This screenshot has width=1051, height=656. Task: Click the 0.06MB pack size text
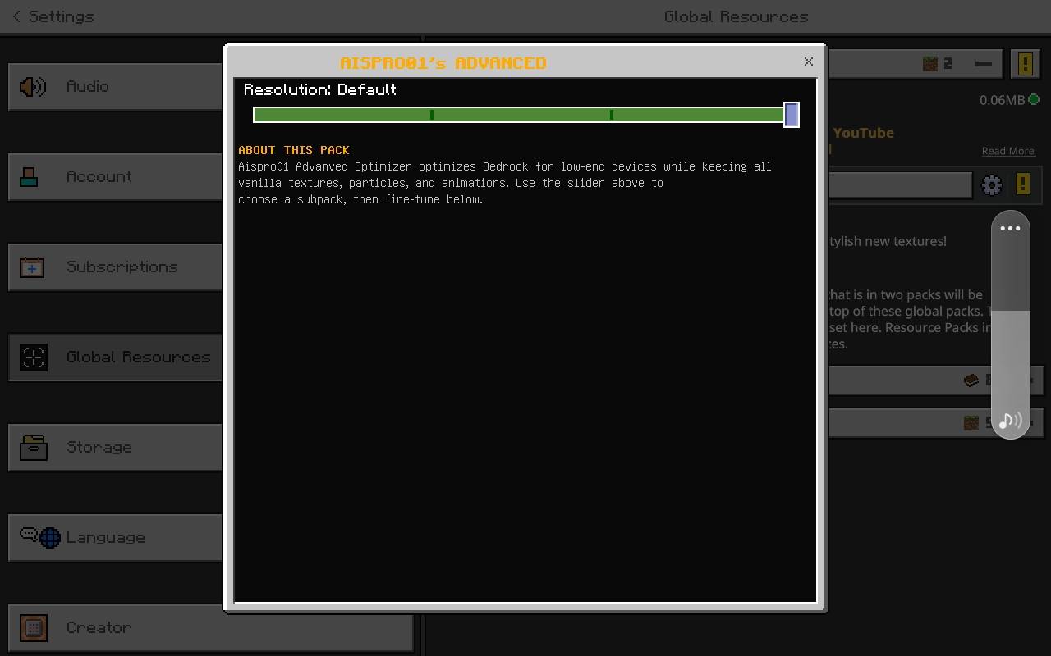[1002, 100]
